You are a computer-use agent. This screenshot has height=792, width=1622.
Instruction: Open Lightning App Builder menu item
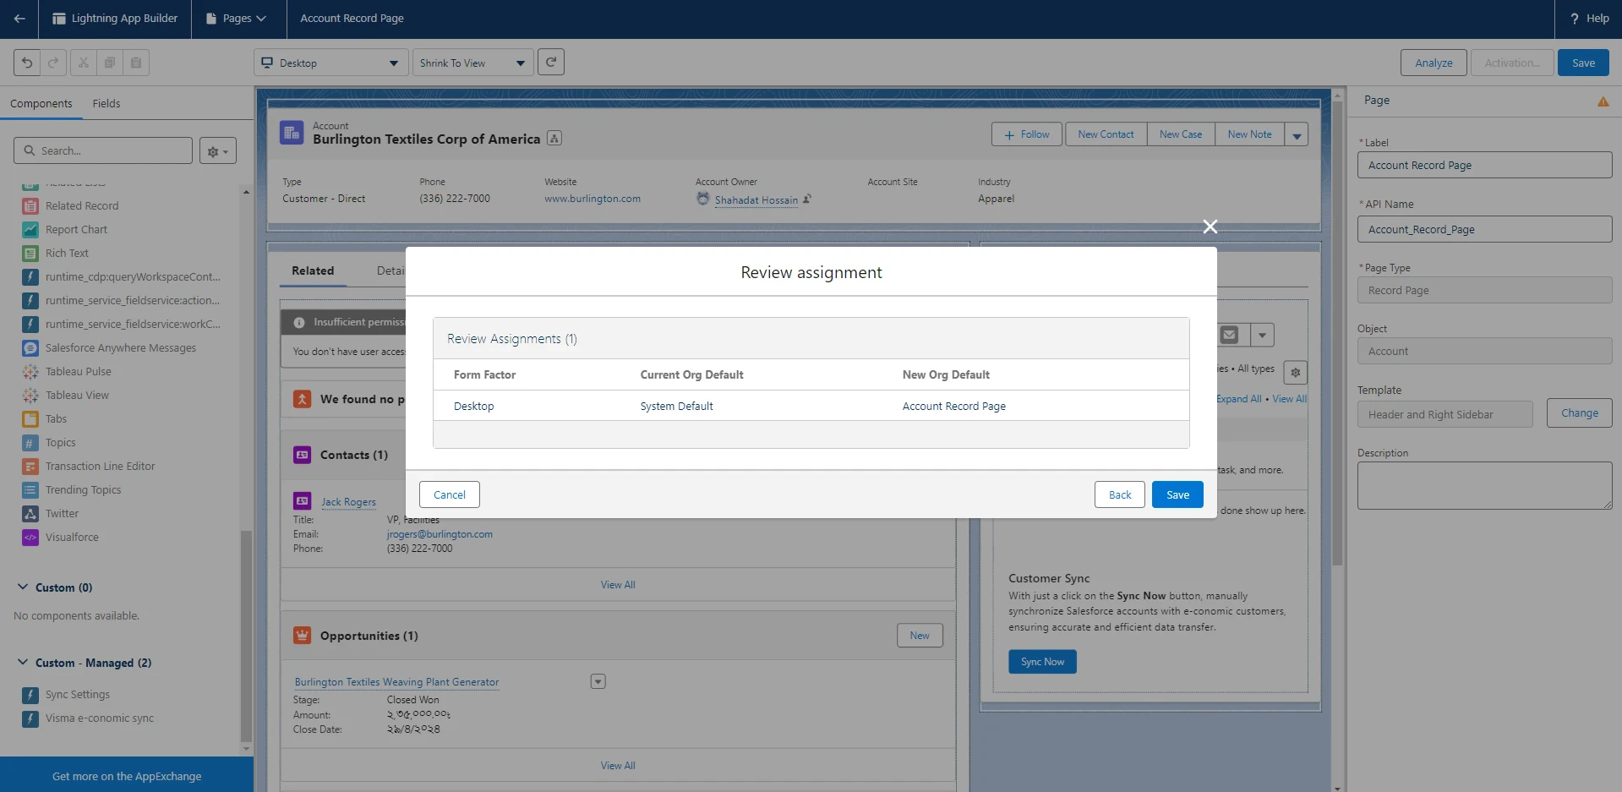pos(115,19)
